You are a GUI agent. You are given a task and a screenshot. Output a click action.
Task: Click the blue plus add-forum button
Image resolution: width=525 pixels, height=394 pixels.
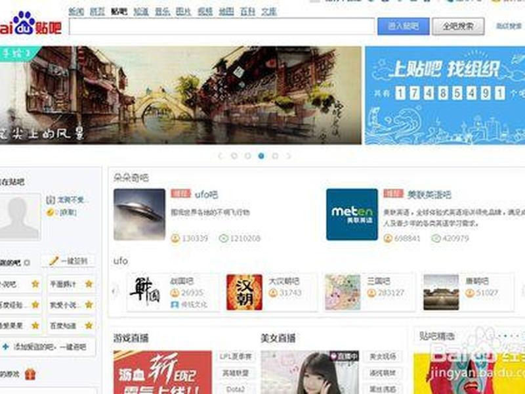pos(6,347)
